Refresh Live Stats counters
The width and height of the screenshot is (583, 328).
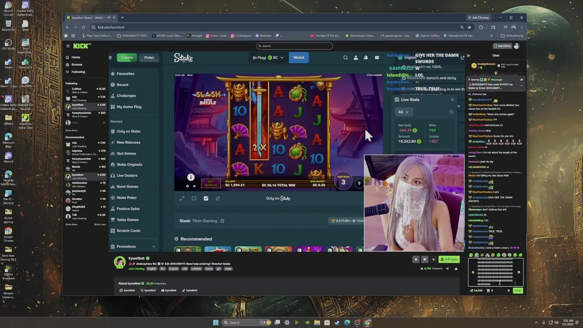pos(451,112)
